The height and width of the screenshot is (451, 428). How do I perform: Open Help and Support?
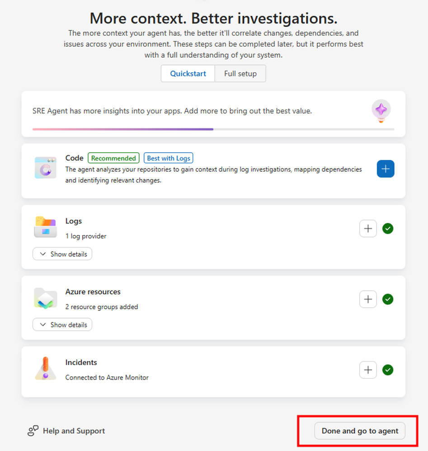[66, 431]
